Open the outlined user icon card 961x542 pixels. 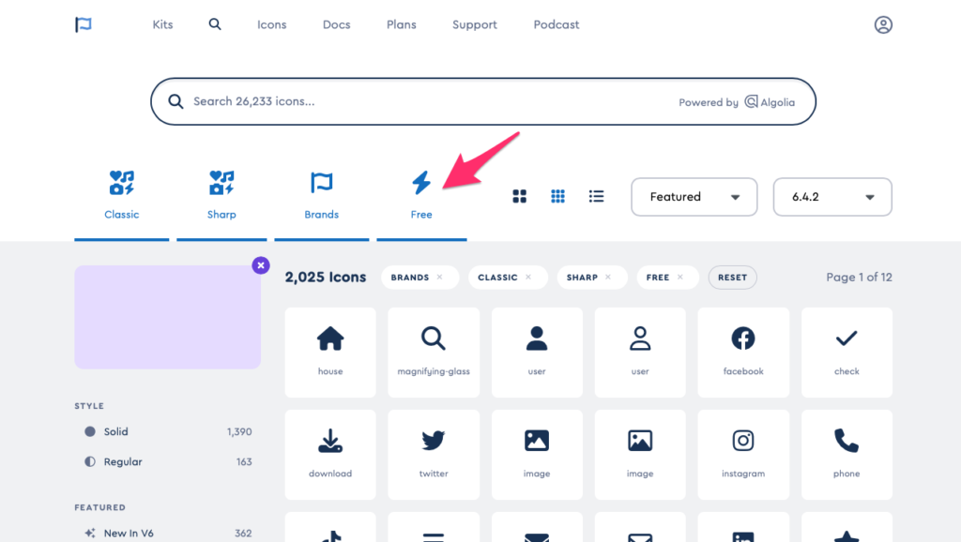(x=640, y=353)
